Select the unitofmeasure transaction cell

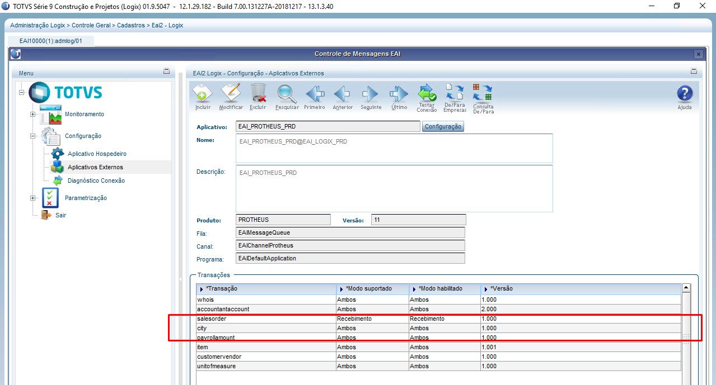tap(266, 366)
